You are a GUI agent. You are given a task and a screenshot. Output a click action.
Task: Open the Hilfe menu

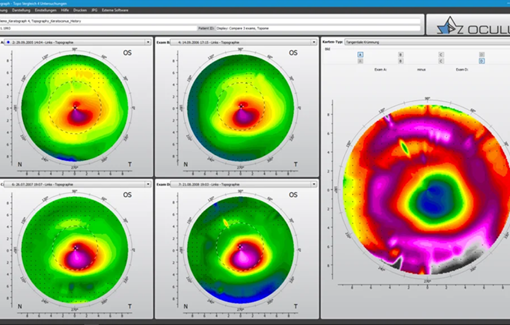pos(65,10)
